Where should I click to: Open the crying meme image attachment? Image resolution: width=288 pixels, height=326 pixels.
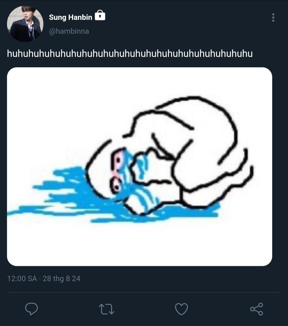coord(139,167)
